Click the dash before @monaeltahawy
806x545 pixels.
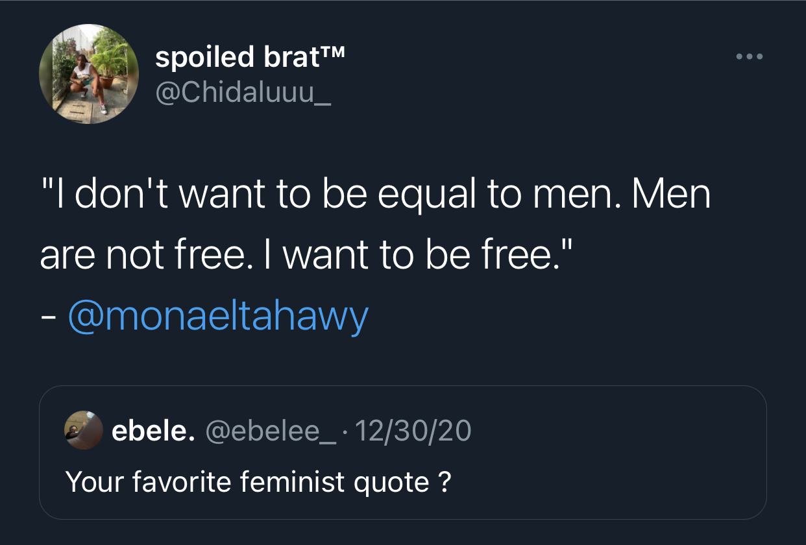(x=48, y=319)
